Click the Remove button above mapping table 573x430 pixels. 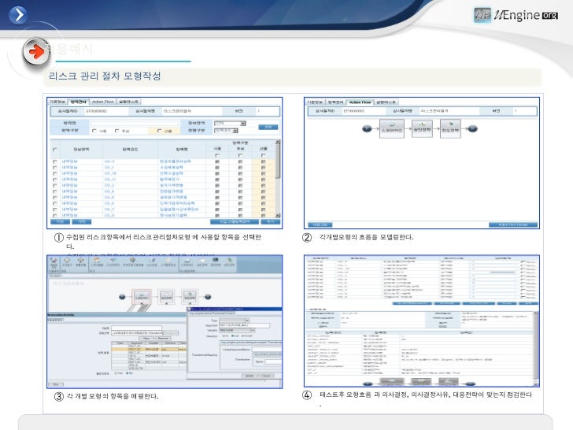(x=163, y=338)
